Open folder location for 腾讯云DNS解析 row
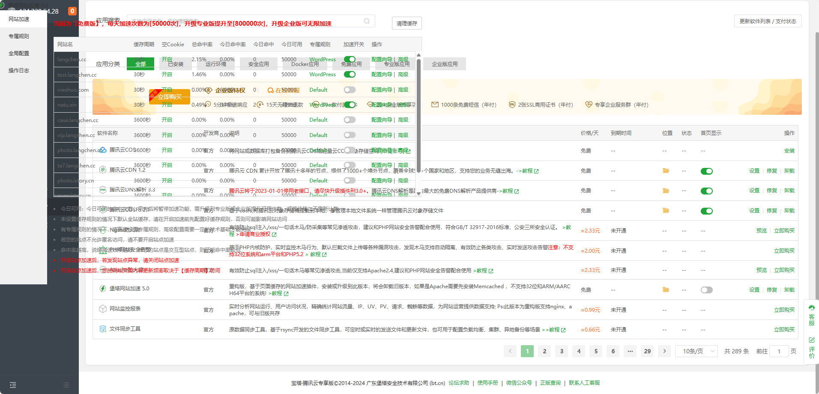Viewport: 819px width, 394px height. [666, 191]
